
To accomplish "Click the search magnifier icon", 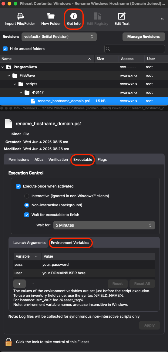I will [108, 49].
